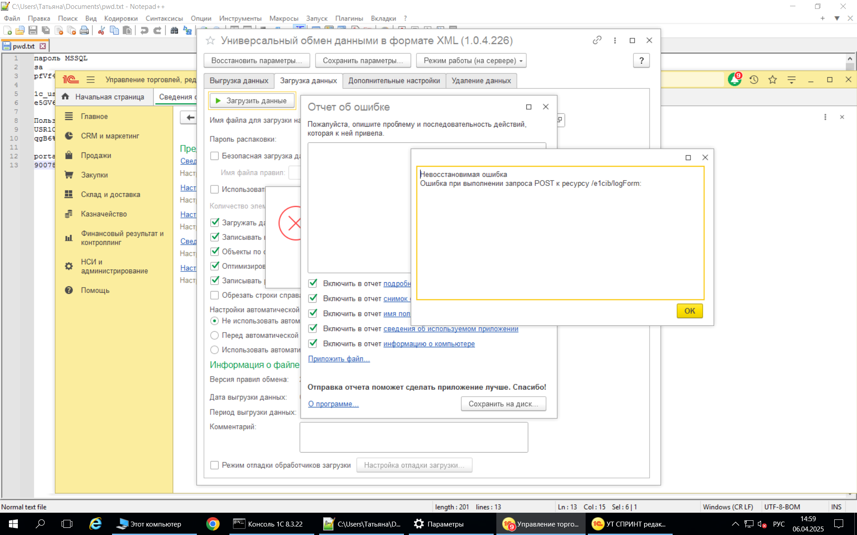The width and height of the screenshot is (857, 535).
Task: Click the back arrow in 1C page
Action: [x=190, y=117]
